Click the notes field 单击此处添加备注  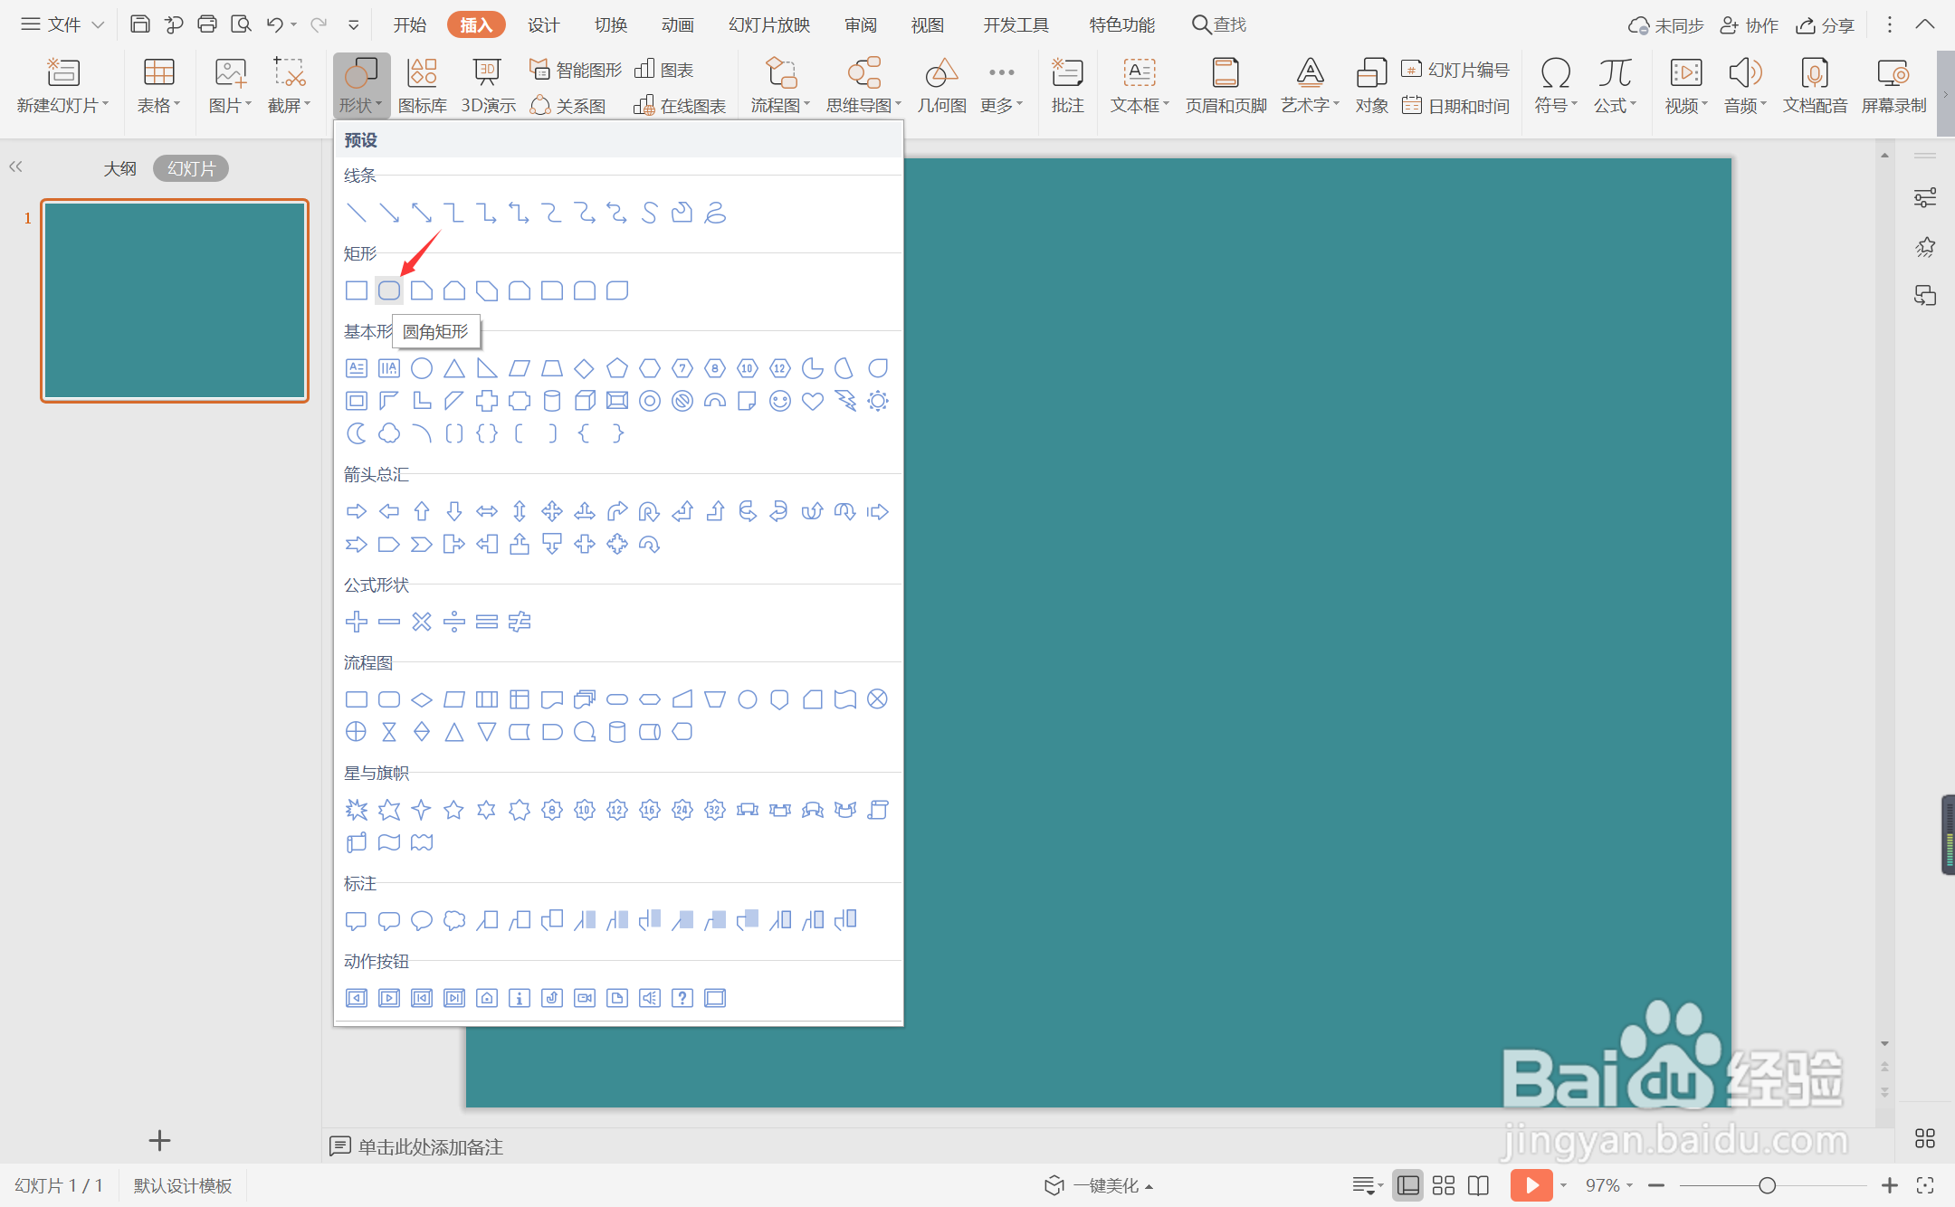(x=430, y=1146)
